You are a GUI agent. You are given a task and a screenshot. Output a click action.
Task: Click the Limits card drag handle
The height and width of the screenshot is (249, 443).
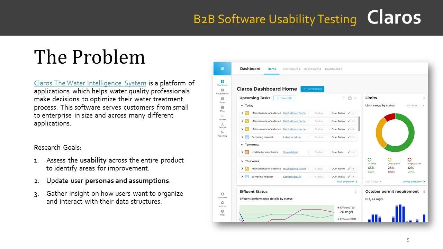(424, 98)
